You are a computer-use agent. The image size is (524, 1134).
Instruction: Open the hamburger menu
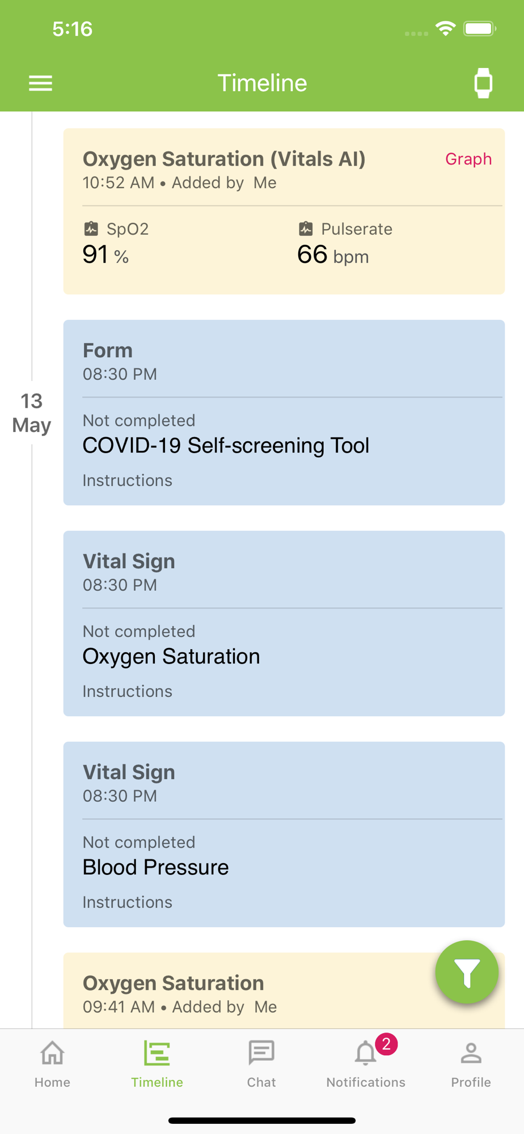[x=41, y=83]
